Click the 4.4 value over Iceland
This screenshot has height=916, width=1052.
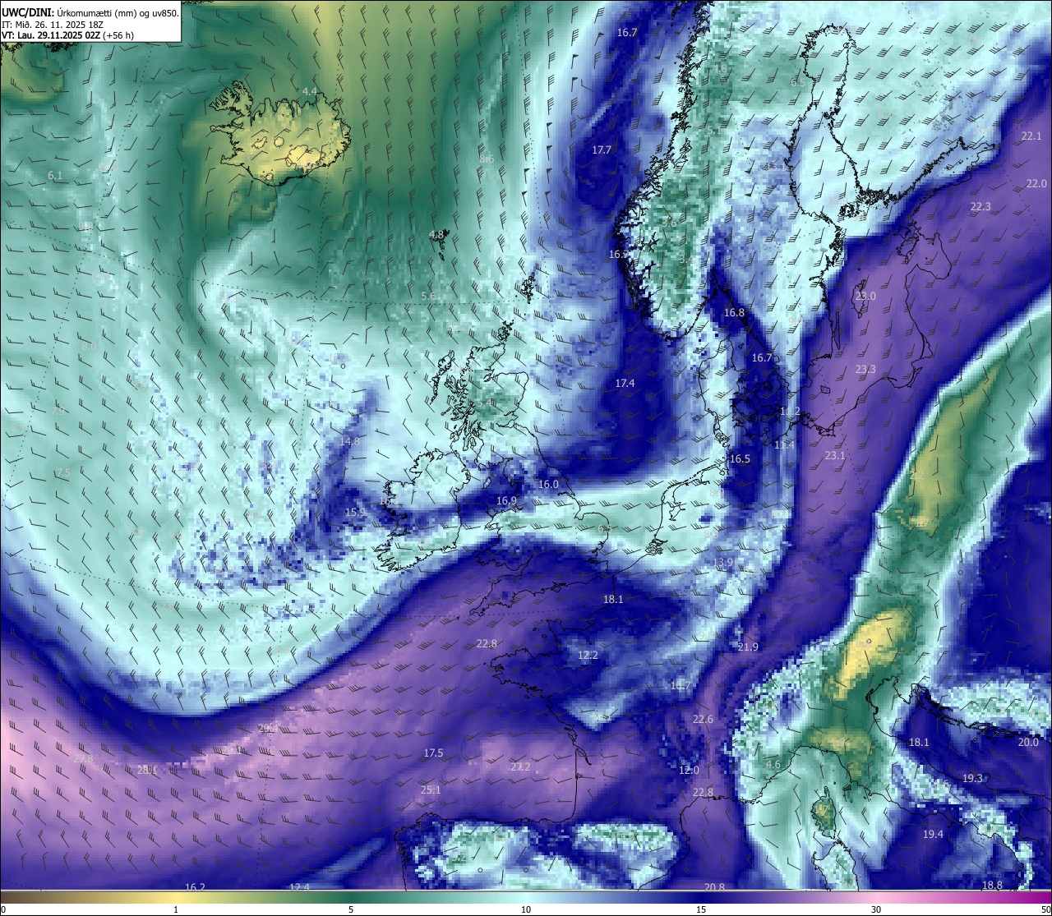(x=310, y=91)
